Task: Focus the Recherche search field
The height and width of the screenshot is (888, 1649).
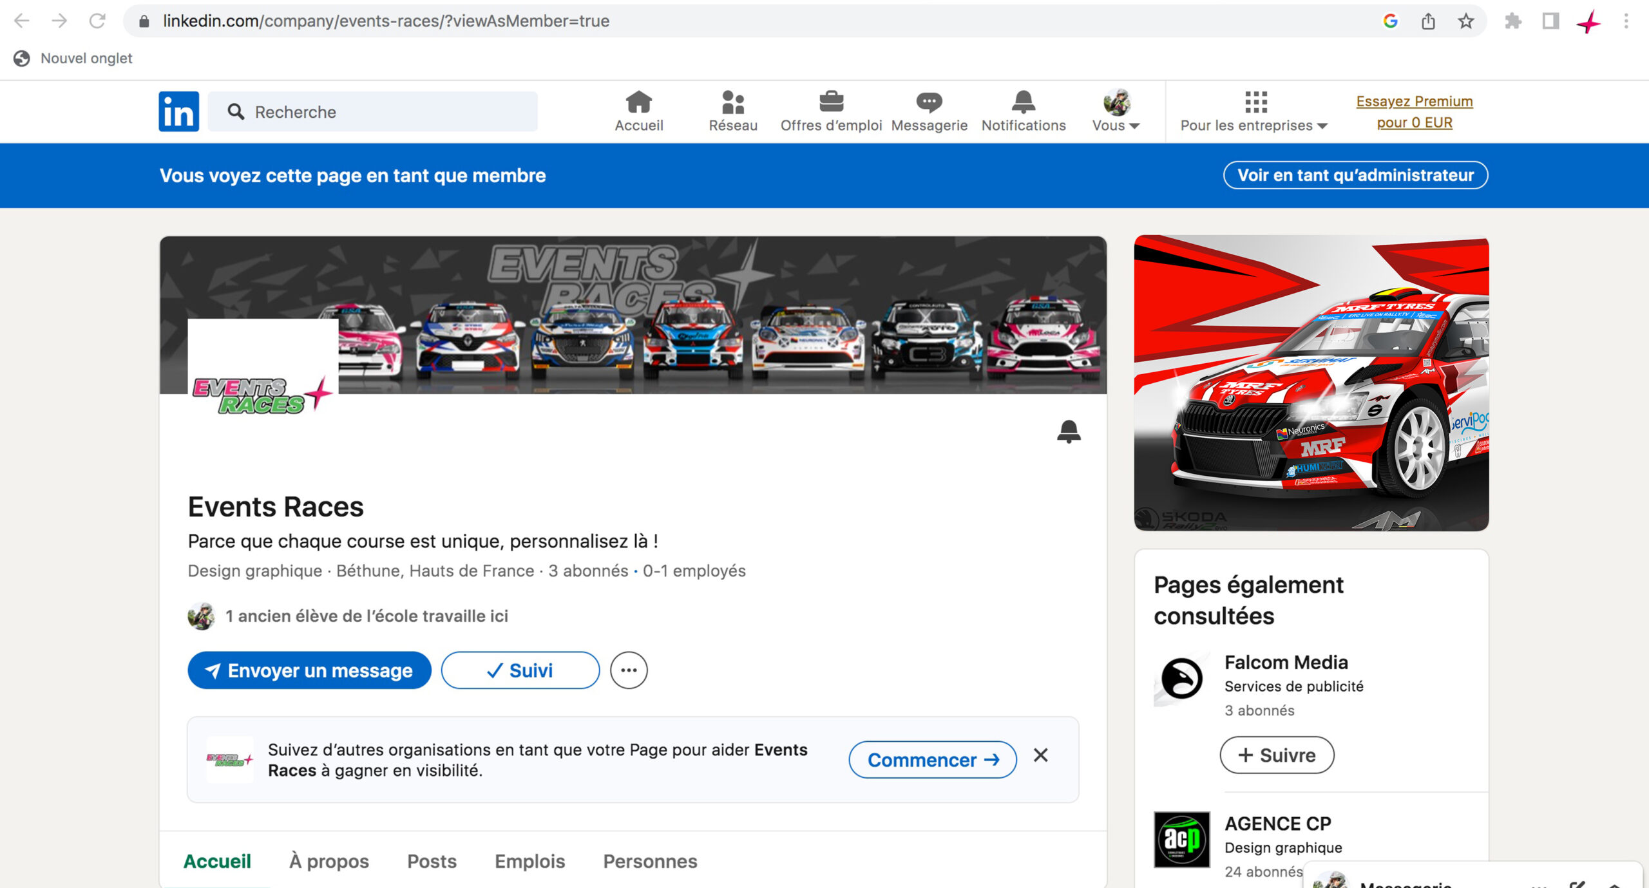Action: [373, 111]
